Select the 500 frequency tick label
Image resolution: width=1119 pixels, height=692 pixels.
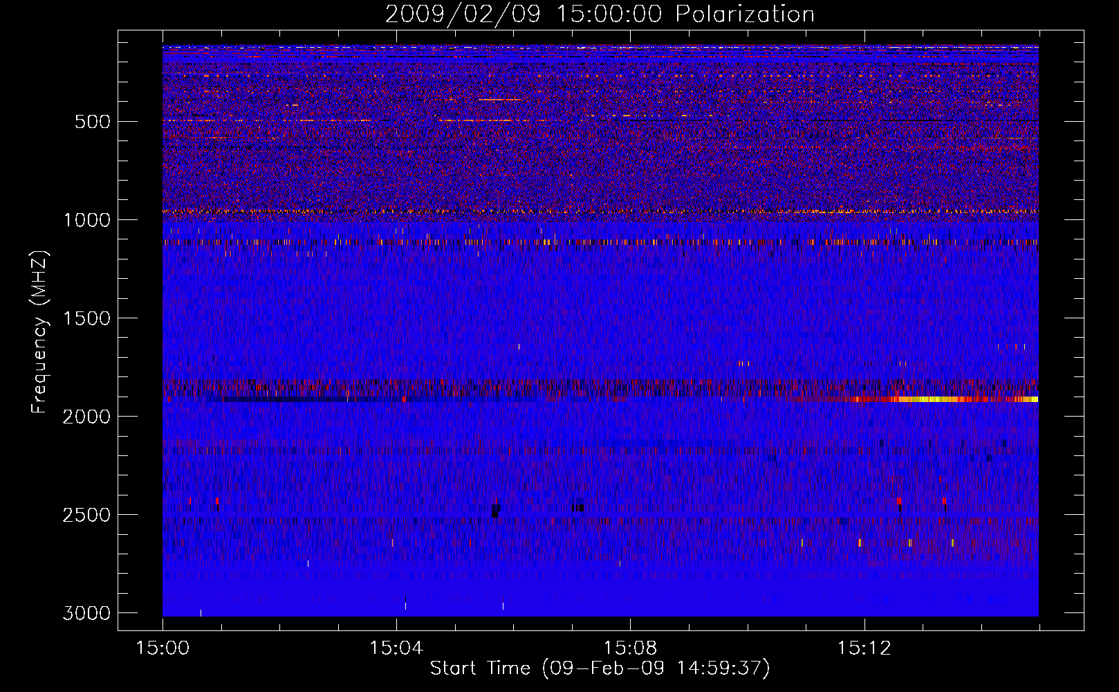(x=93, y=122)
